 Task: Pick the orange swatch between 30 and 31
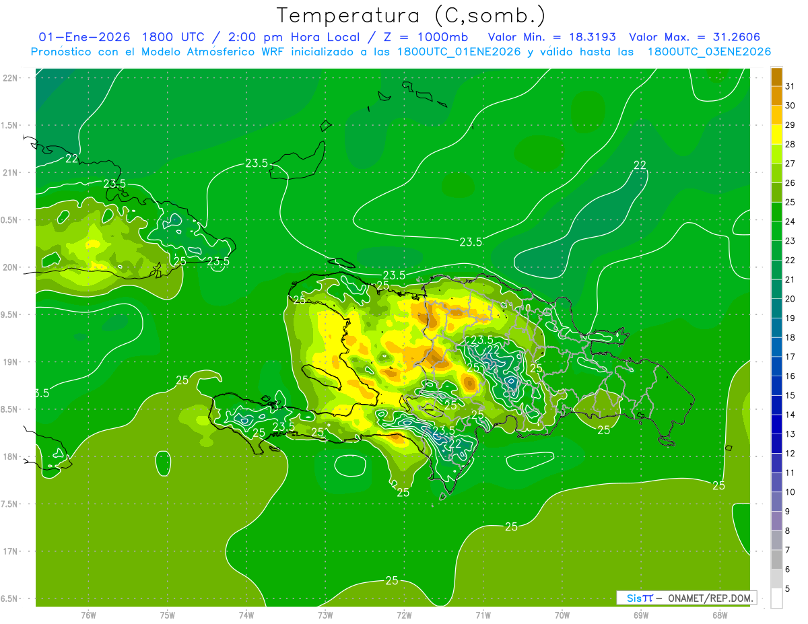[776, 96]
